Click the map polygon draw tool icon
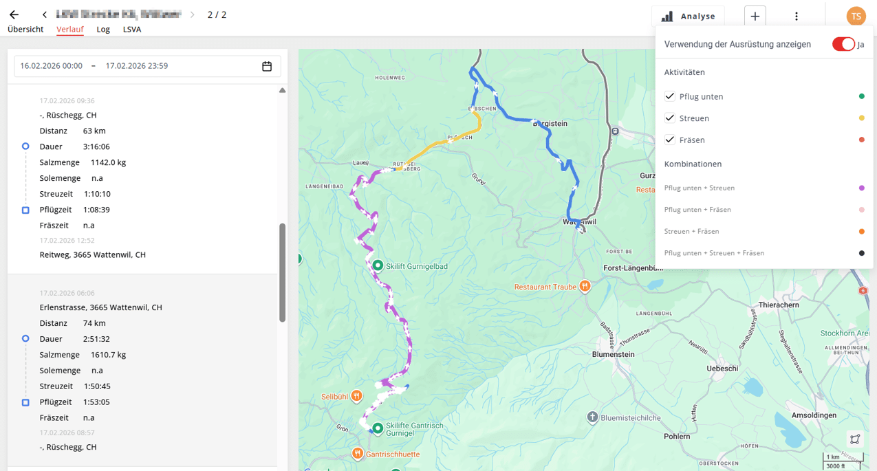Screen dimensions: 877x471 pyautogui.click(x=855, y=439)
